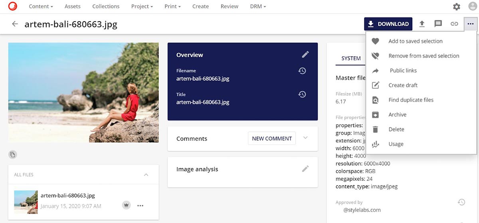Click the beach preview image
This screenshot has height=223, width=479.
(83, 92)
